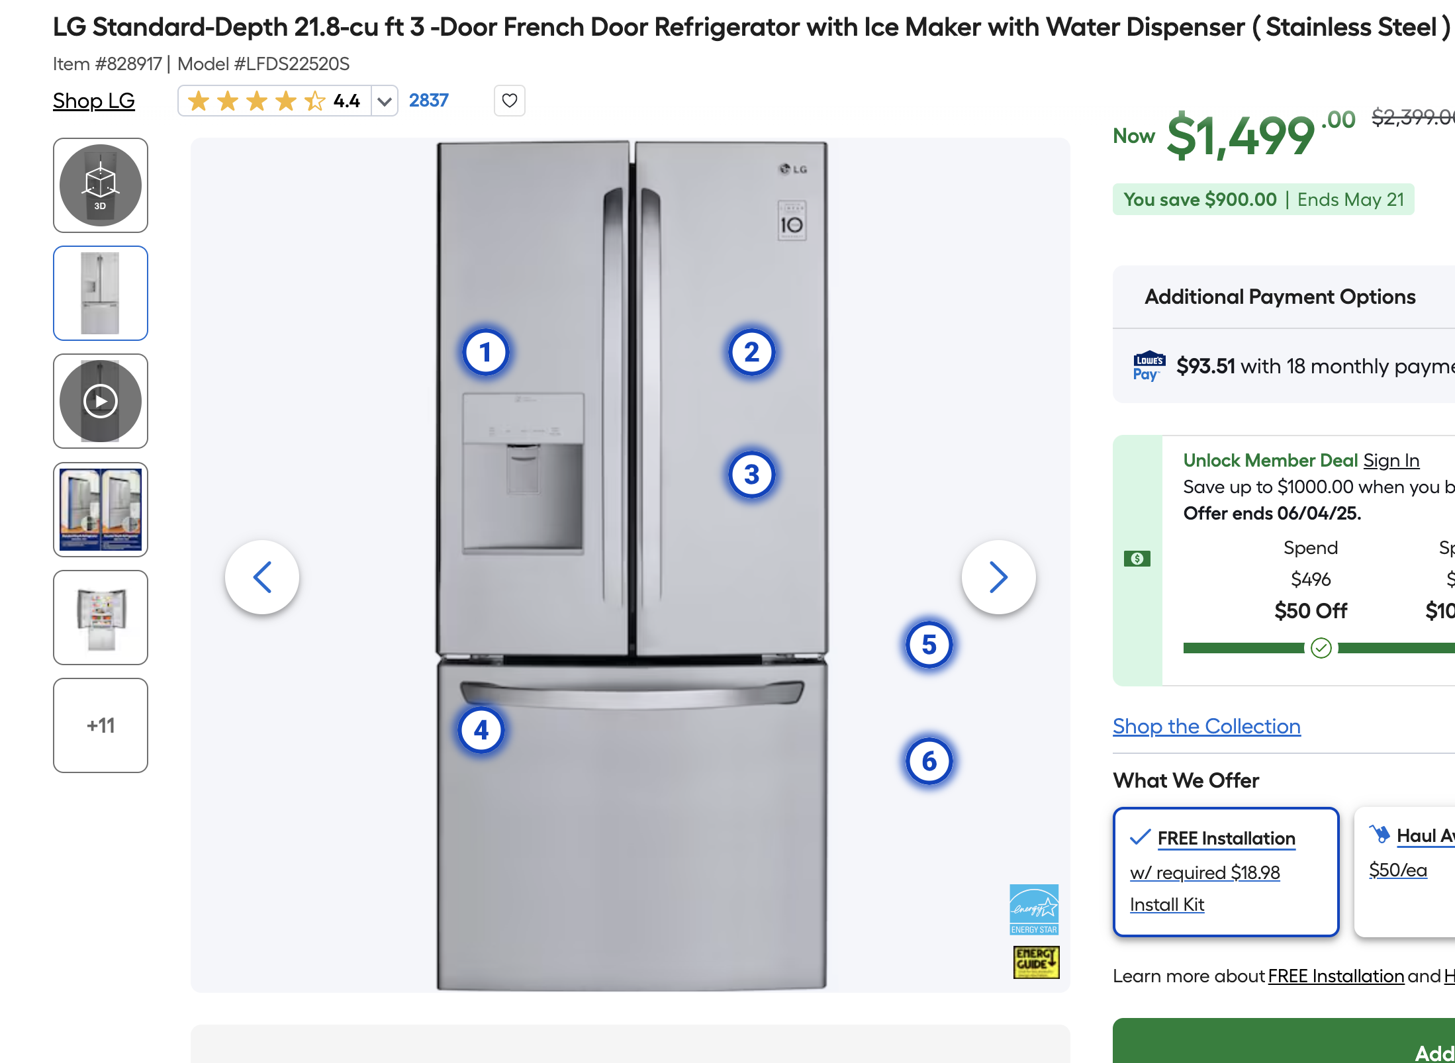Image resolution: width=1455 pixels, height=1063 pixels.
Task: Go to the next product image
Action: [x=998, y=577]
